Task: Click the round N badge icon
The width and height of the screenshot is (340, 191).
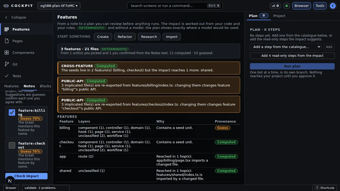Action: (10, 181)
